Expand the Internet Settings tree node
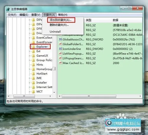The height and width of the screenshot is (135, 148). (x=30, y=87)
